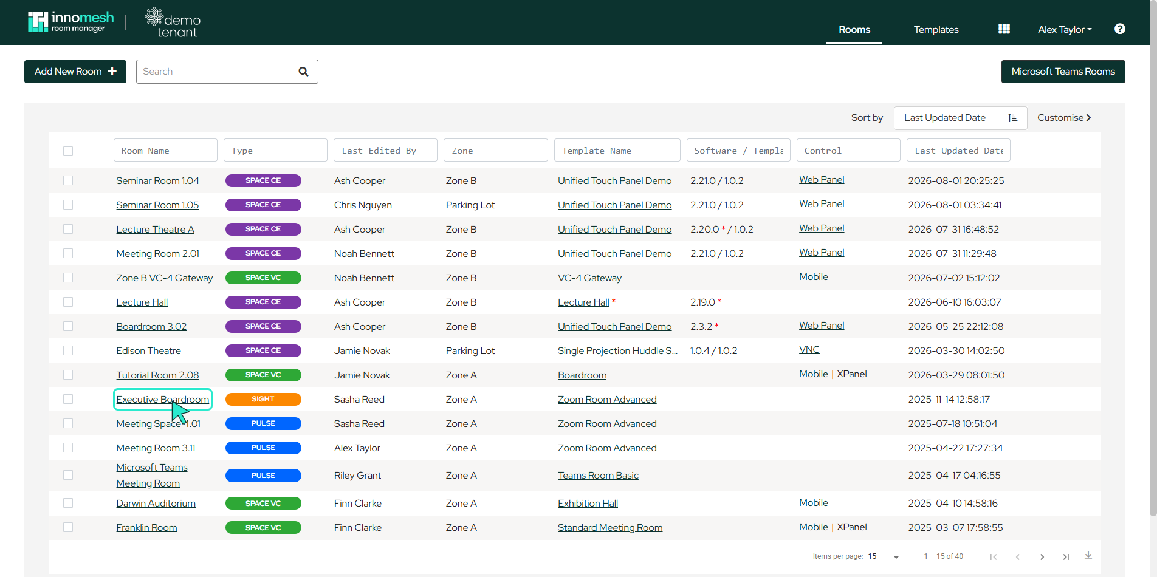The height and width of the screenshot is (577, 1157).
Task: Click the Innomesh room manager logo
Action: [x=70, y=22]
